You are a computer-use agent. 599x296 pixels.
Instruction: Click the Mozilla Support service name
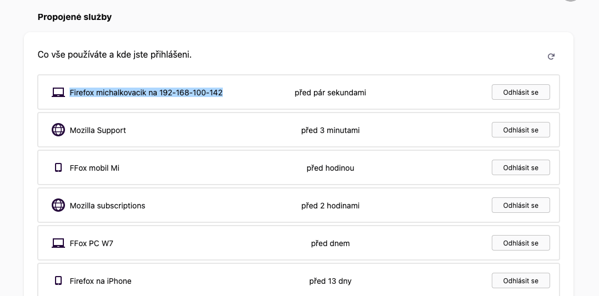[x=98, y=130]
